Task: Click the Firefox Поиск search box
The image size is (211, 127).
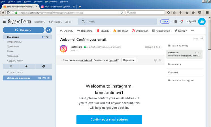Action: click(145, 13)
